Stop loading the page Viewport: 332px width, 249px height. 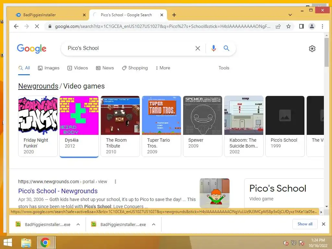37,26
